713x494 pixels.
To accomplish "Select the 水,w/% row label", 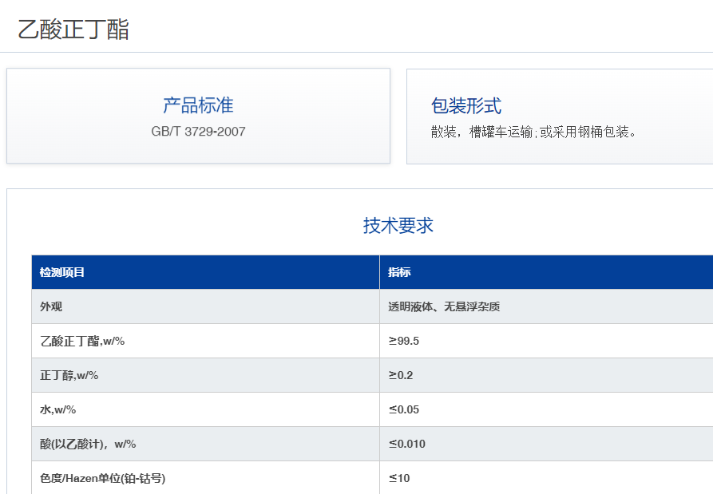I will coord(57,409).
